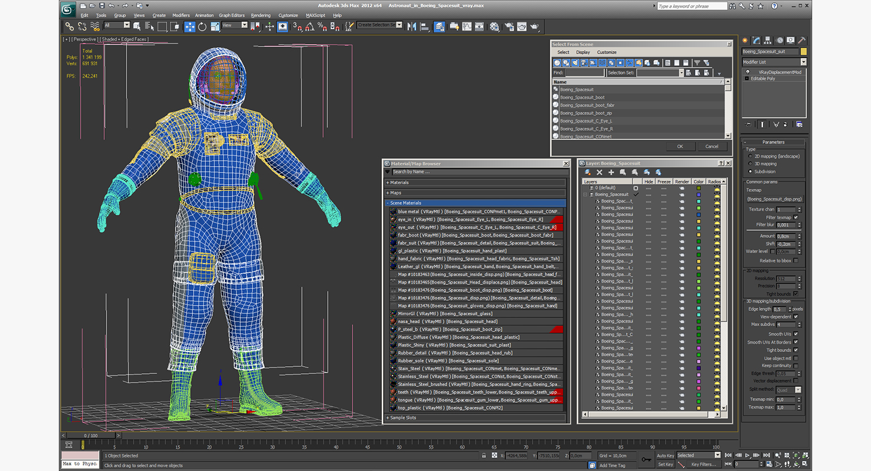Open the Modifiers menu

tap(181, 15)
